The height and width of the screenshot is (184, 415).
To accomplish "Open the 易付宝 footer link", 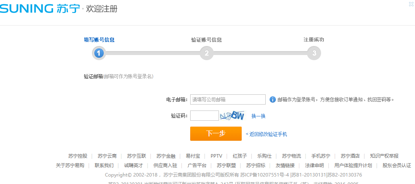I will (x=193, y=156).
